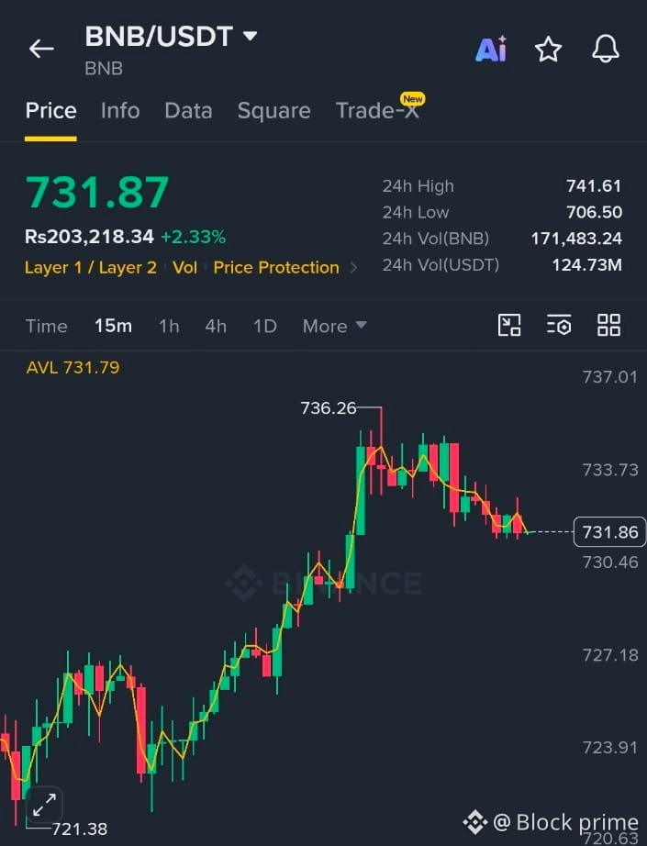Open the AI assistant icon
The height and width of the screenshot is (846, 647).
(x=491, y=50)
